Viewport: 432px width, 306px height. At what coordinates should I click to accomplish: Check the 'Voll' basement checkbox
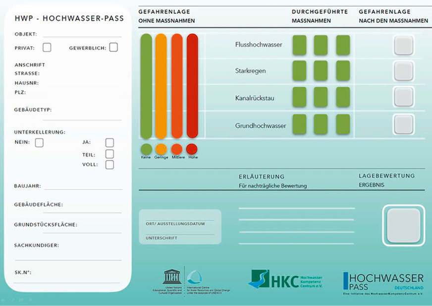(x=109, y=165)
